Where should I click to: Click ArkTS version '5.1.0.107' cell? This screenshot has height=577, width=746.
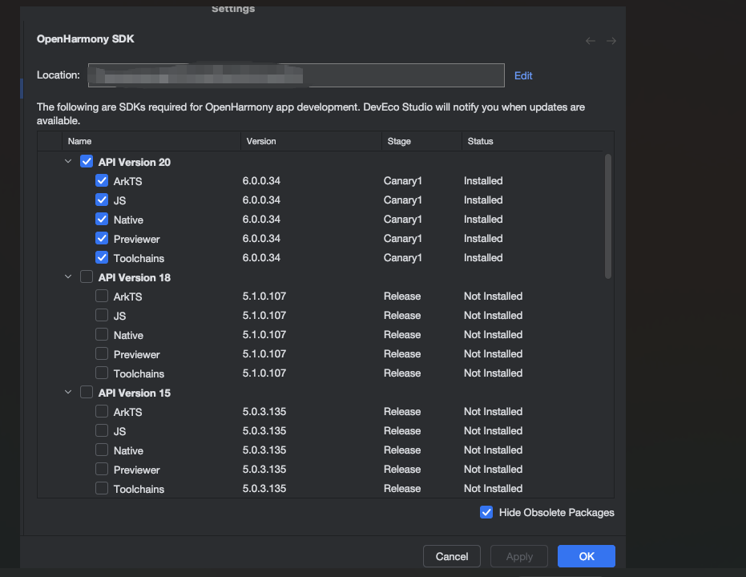tap(264, 296)
